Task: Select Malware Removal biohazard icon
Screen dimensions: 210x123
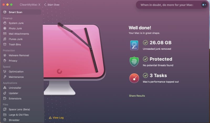Action: tap(5, 55)
